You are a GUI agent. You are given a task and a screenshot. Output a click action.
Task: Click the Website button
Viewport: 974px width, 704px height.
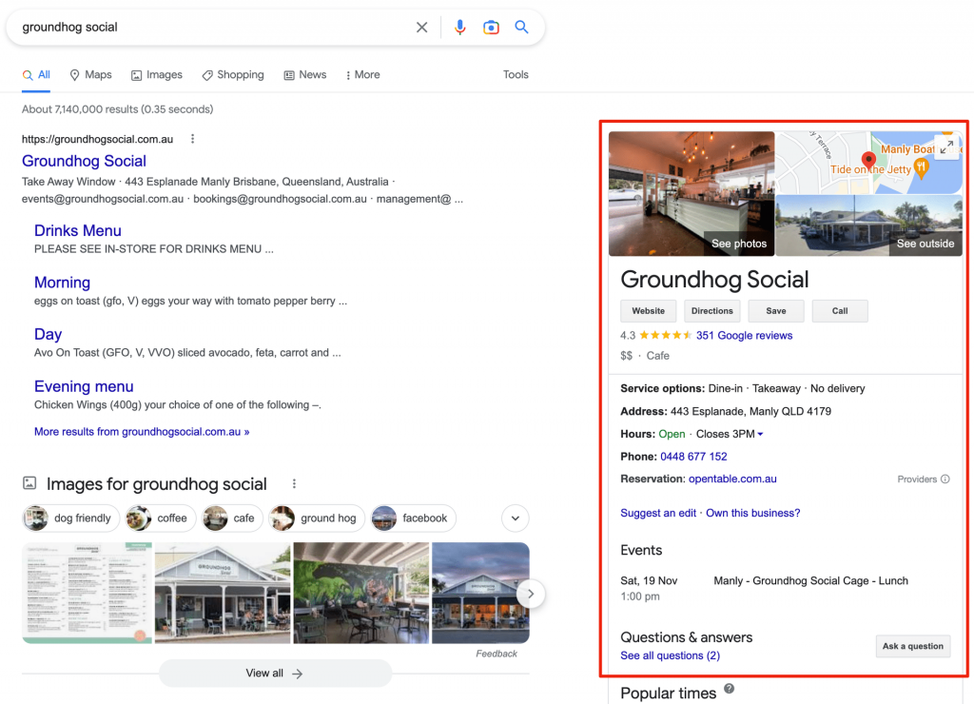coord(648,311)
